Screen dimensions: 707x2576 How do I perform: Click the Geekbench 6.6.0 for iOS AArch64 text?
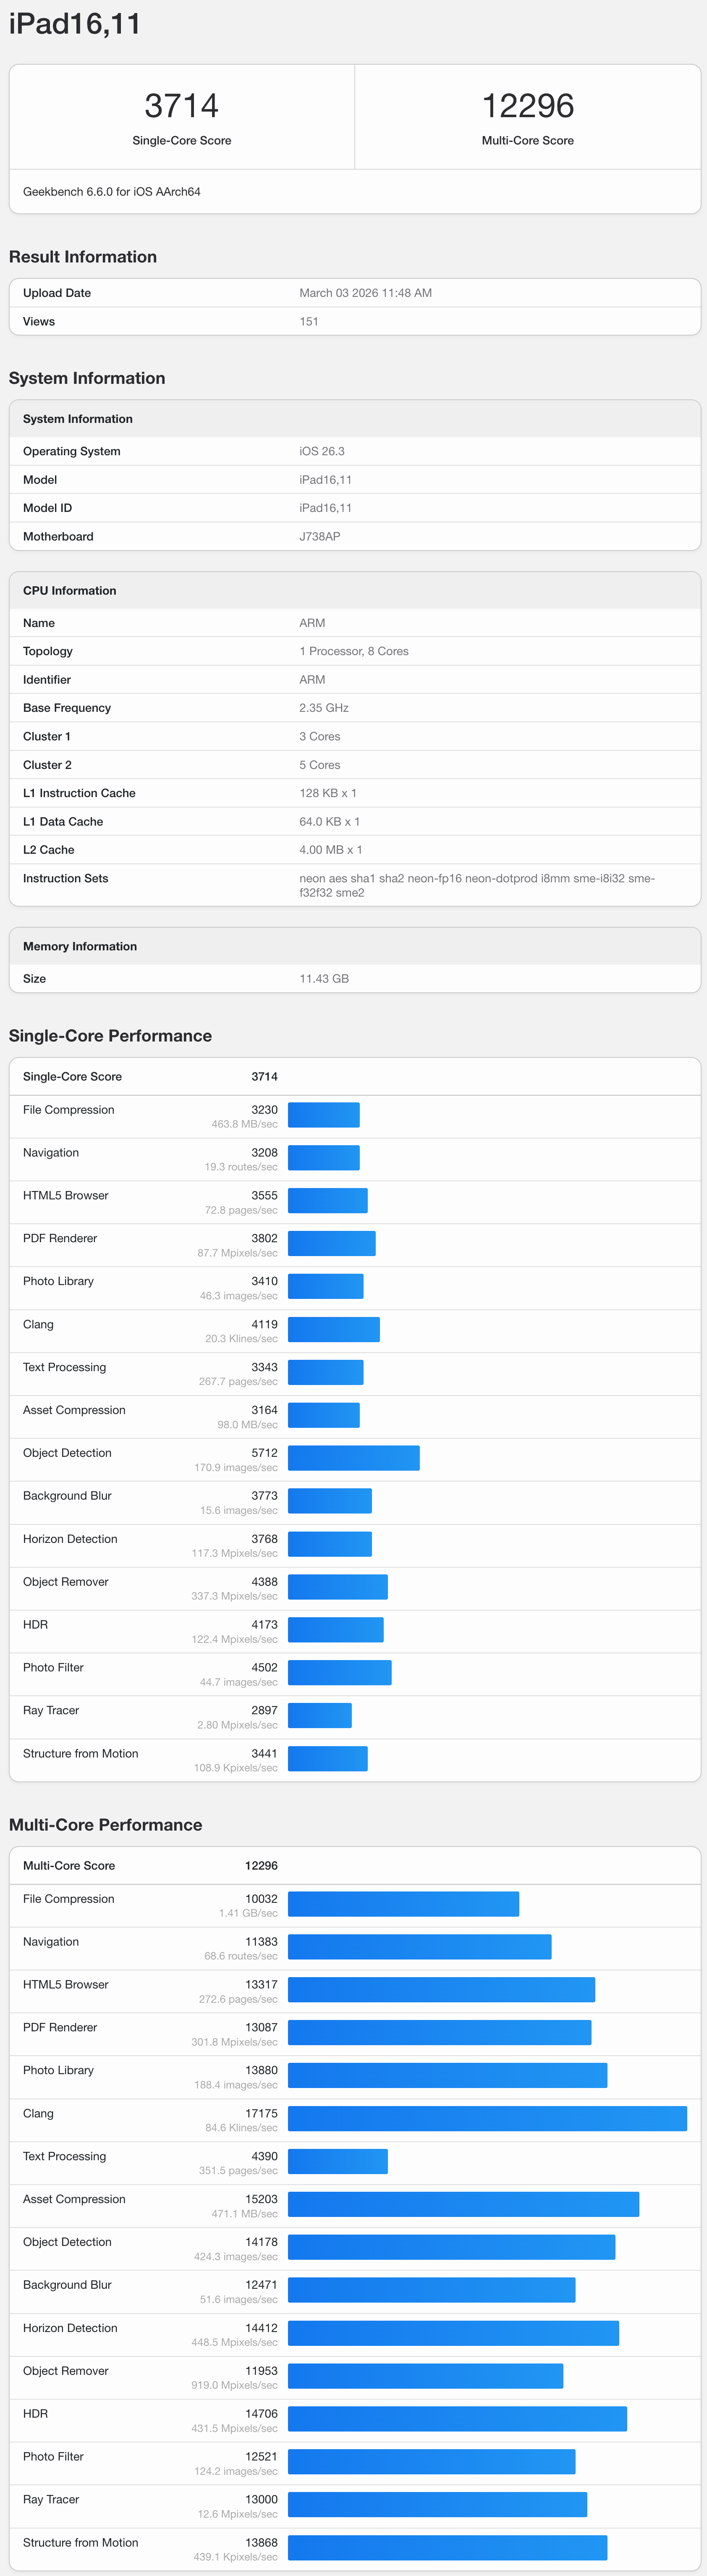(x=112, y=192)
